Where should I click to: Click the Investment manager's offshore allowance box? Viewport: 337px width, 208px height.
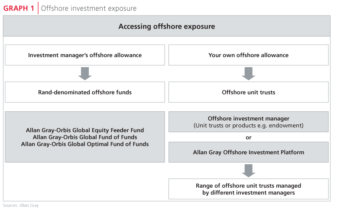[x=85, y=55]
